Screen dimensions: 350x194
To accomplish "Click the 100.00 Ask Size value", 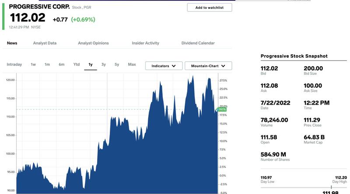I will (313, 85).
